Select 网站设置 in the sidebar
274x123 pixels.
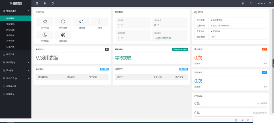pos(10,30)
